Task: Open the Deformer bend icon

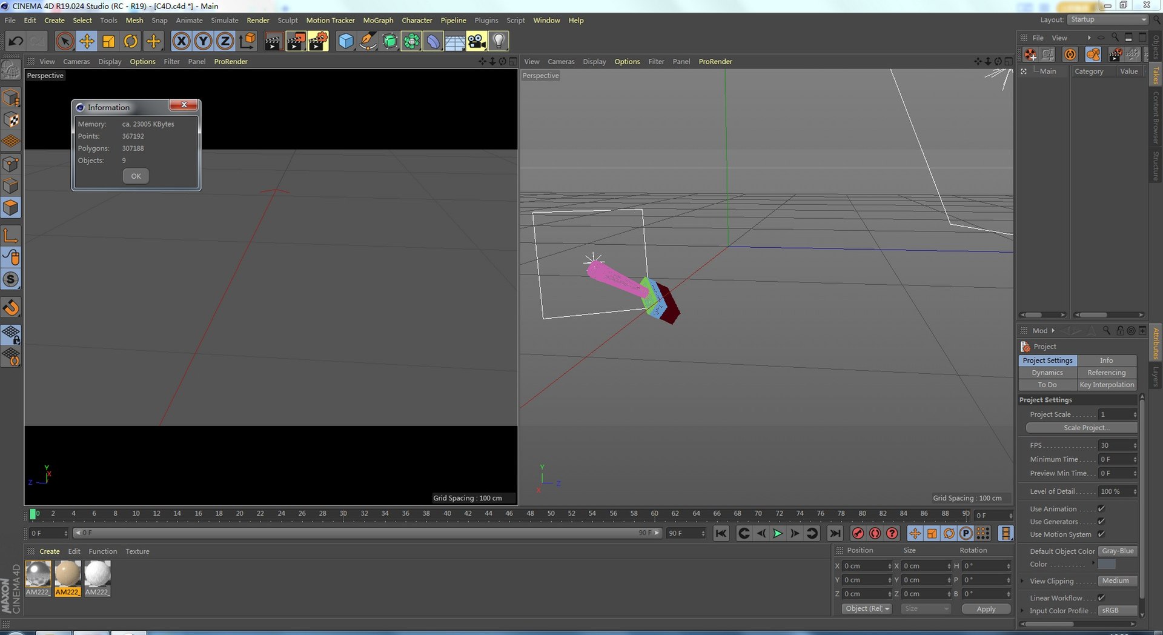Action: coord(433,41)
